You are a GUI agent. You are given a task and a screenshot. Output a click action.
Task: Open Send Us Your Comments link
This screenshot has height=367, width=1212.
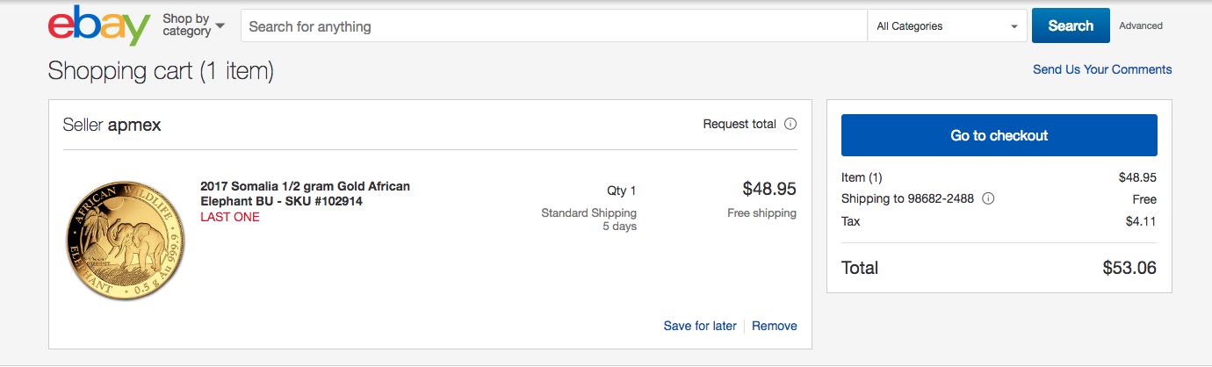click(x=1102, y=69)
